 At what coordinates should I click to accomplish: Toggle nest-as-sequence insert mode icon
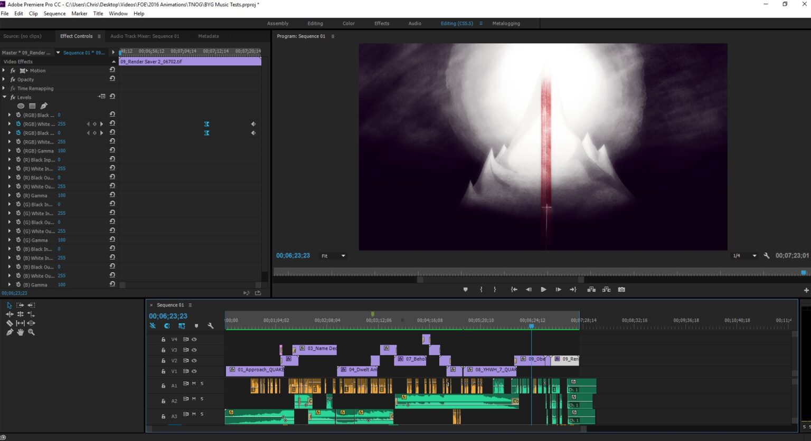153,326
